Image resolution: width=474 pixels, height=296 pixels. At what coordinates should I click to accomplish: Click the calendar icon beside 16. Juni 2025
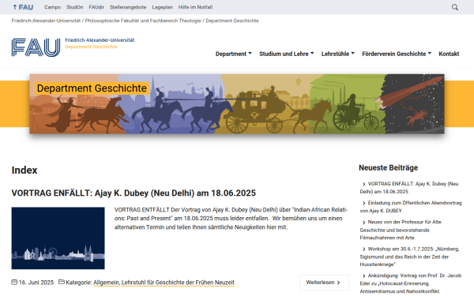coord(14,282)
